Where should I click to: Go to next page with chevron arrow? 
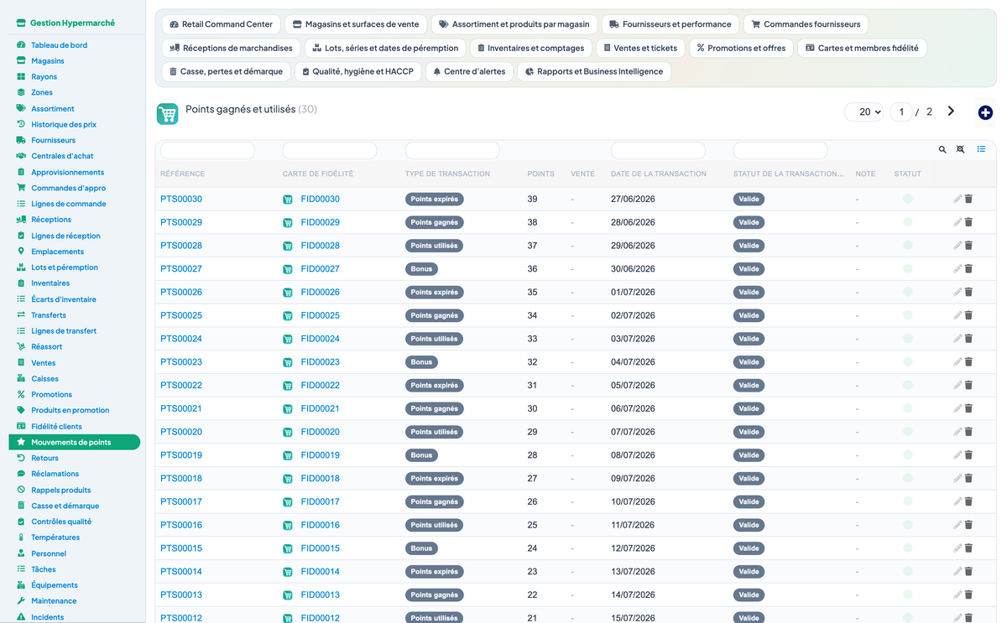[x=951, y=111]
